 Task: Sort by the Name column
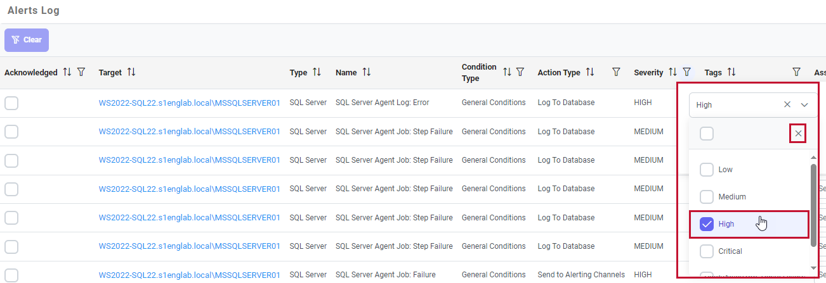366,72
